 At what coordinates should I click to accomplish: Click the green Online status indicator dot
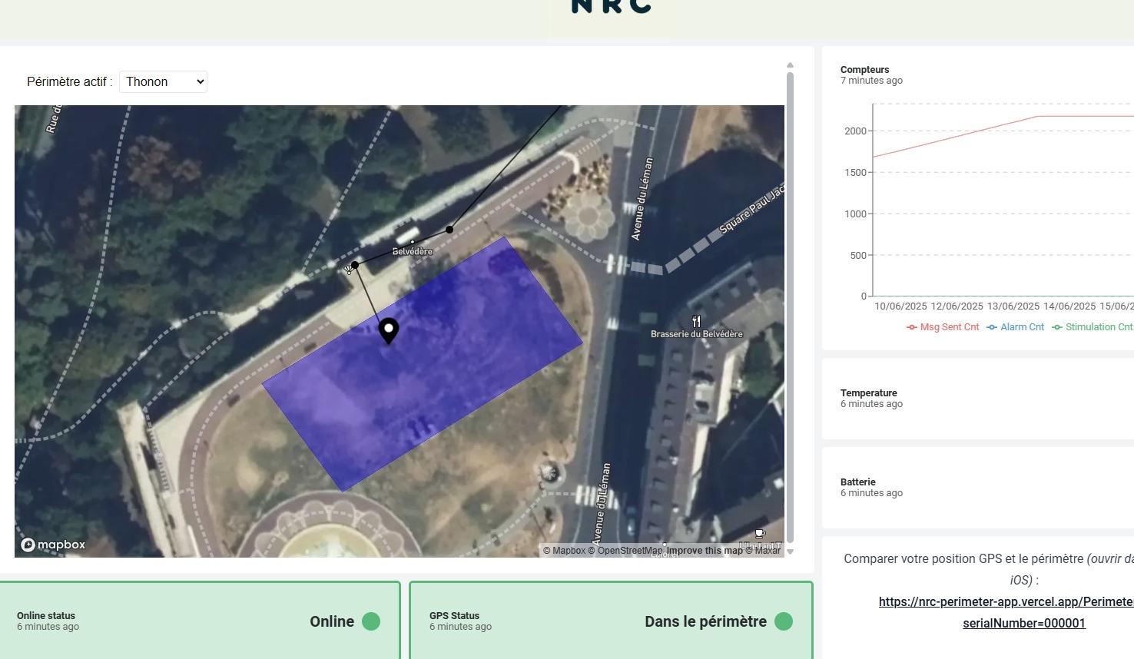(371, 621)
